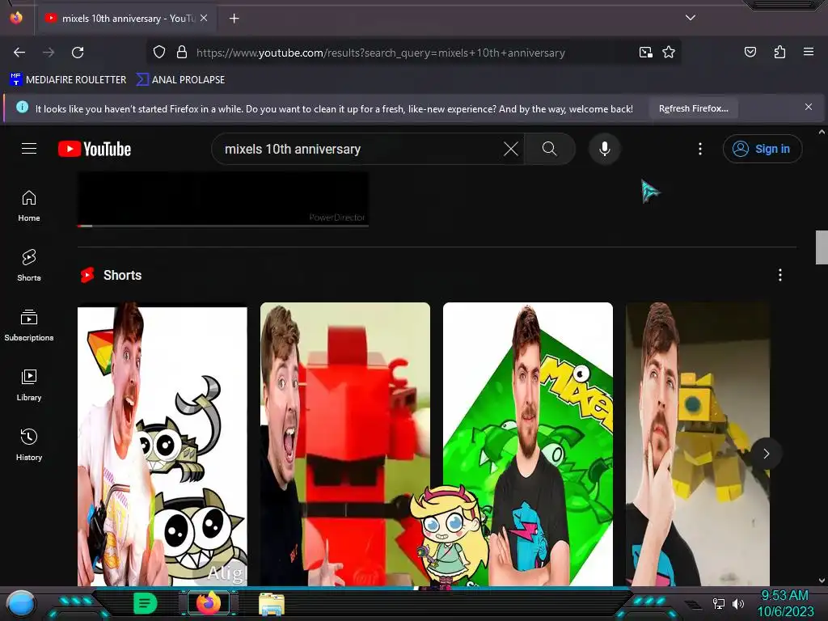
Task: Open Subscriptions in the sidebar
Action: click(29, 325)
